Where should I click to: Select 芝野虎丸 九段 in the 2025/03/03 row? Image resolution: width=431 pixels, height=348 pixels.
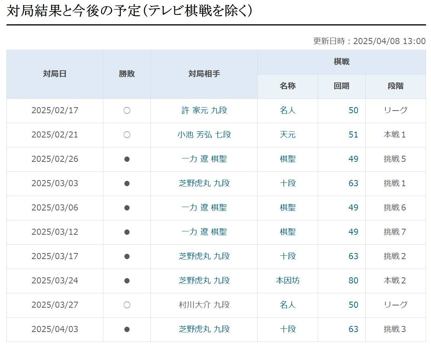click(204, 183)
